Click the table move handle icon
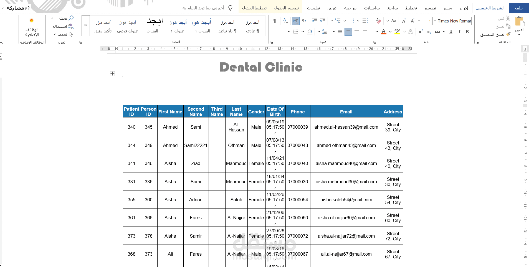Screen dimensions: 529x267 point(112,73)
